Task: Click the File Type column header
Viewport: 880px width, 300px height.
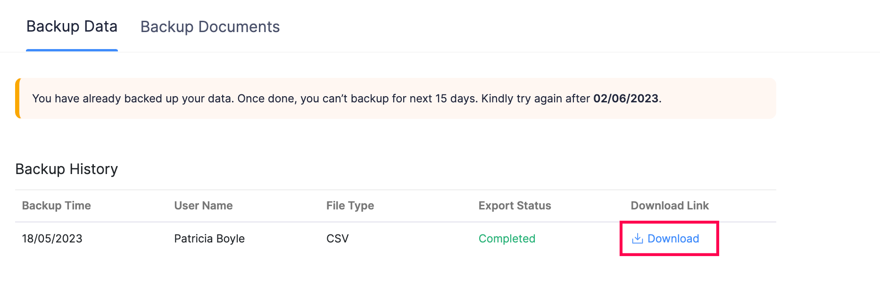Action: 350,206
